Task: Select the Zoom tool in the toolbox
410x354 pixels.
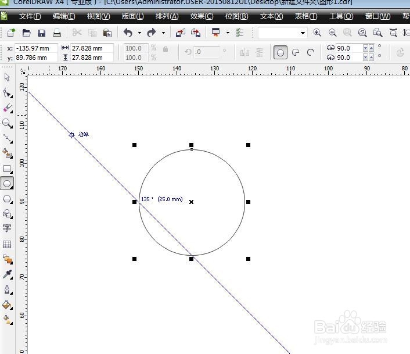Action: [8, 123]
